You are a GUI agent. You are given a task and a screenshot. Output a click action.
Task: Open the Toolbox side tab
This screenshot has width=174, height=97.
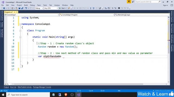(2, 25)
